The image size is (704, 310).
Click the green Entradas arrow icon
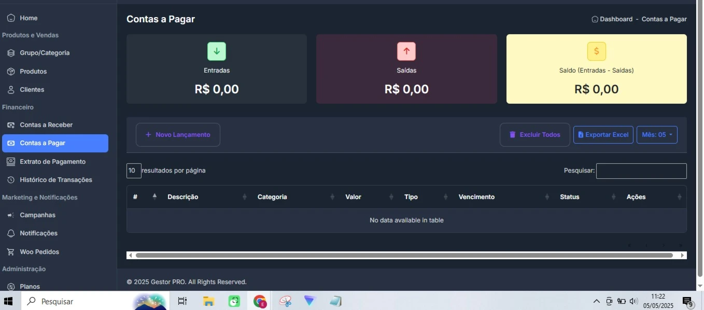217,51
